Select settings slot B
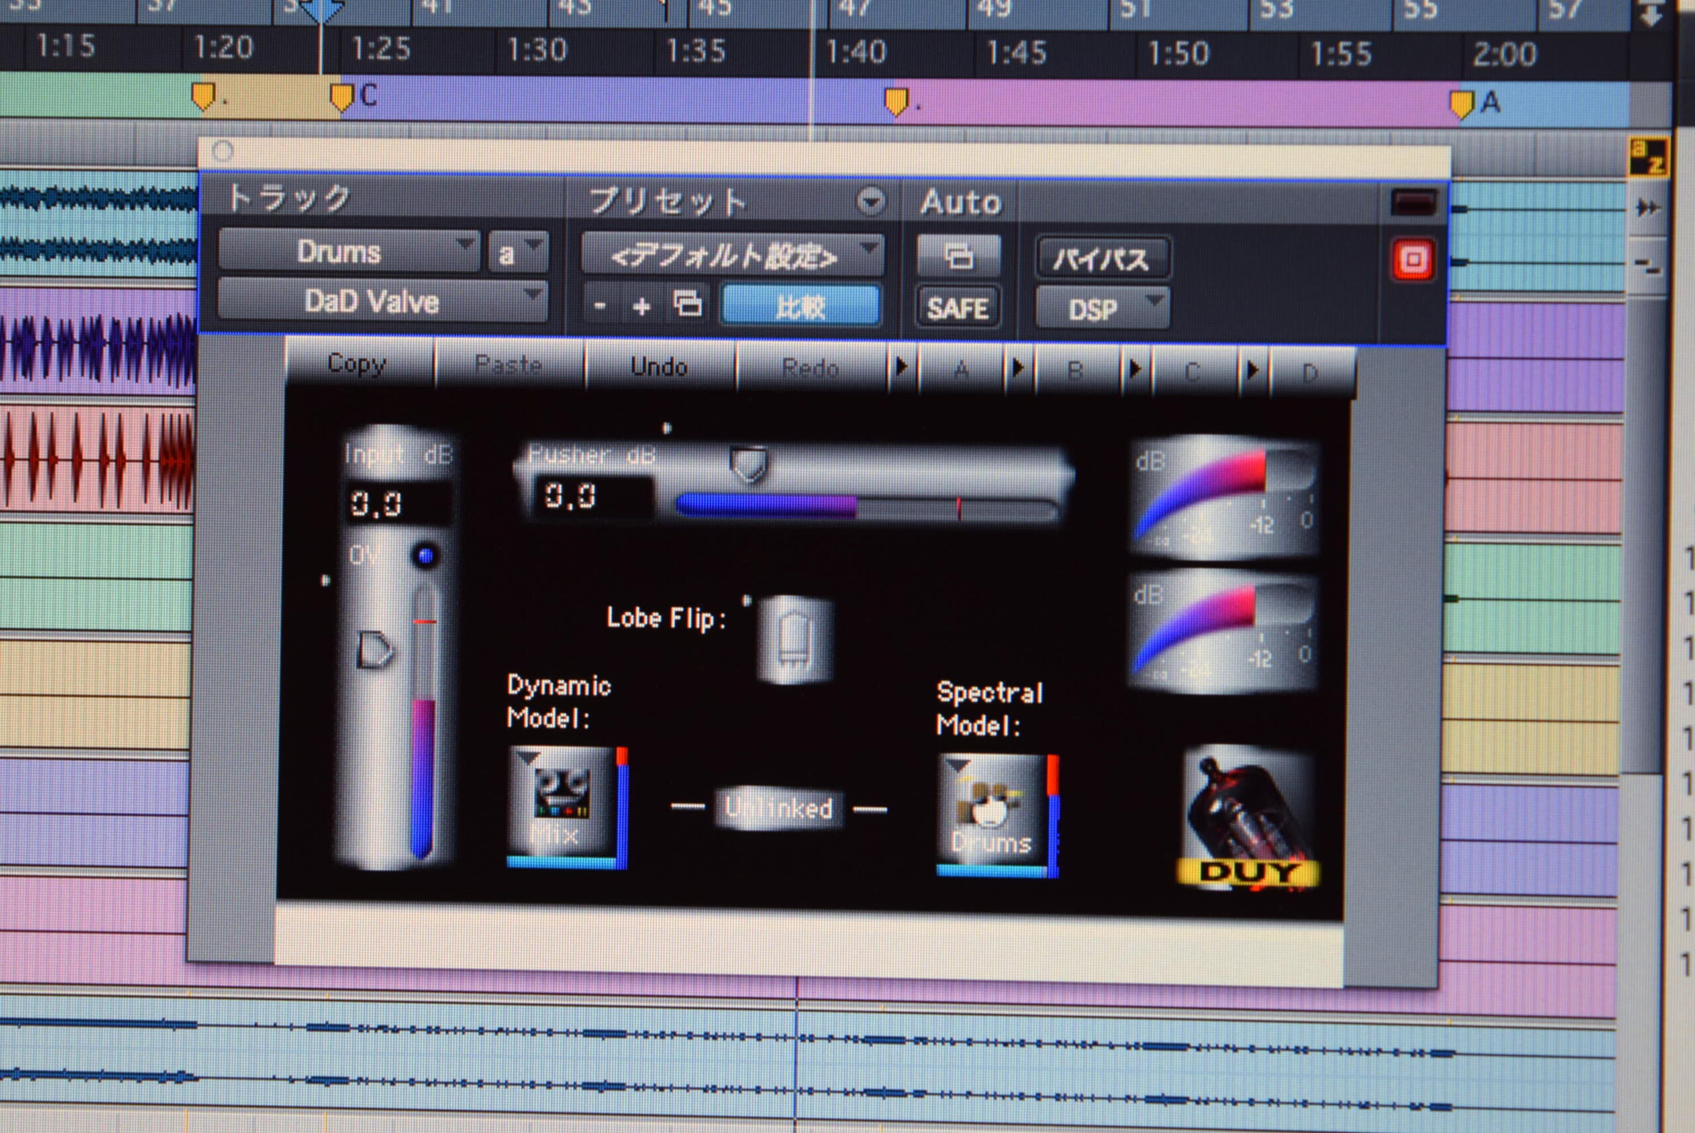The height and width of the screenshot is (1133, 1695). [1076, 371]
